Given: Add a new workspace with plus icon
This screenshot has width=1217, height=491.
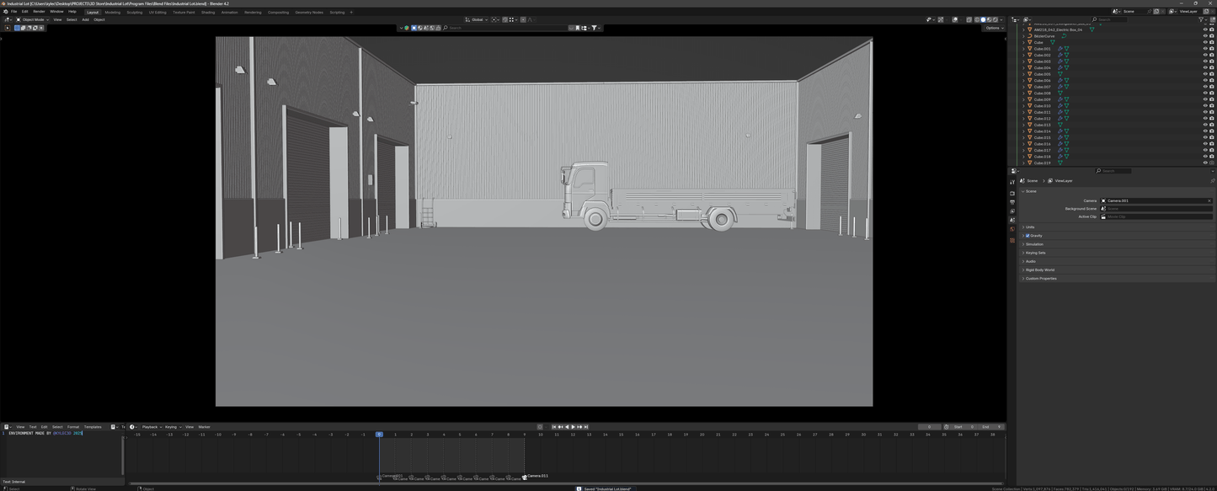Looking at the screenshot, I should click(351, 13).
